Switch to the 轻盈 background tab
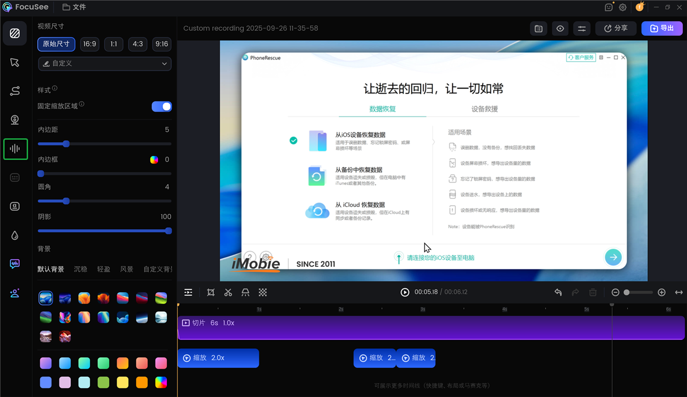Screen dimensions: 687x397 point(103,269)
